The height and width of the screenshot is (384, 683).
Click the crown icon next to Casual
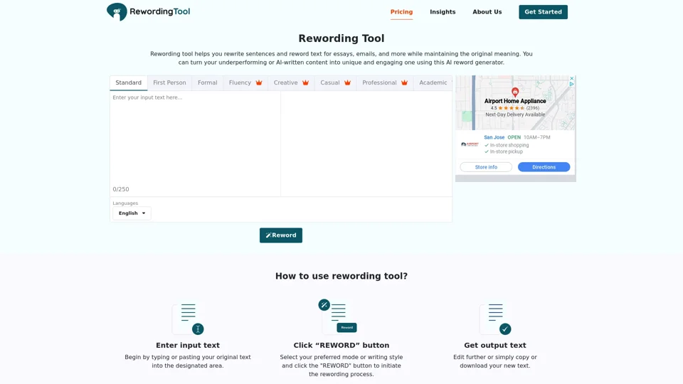pos(347,82)
